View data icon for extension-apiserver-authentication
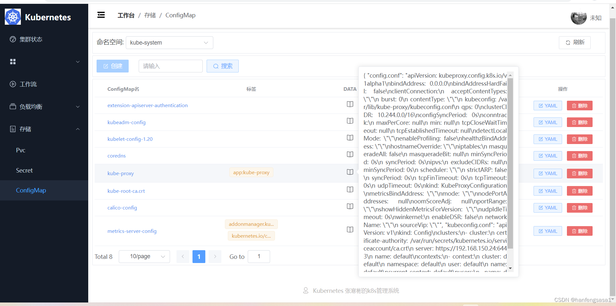The width and height of the screenshot is (616, 306). click(350, 104)
